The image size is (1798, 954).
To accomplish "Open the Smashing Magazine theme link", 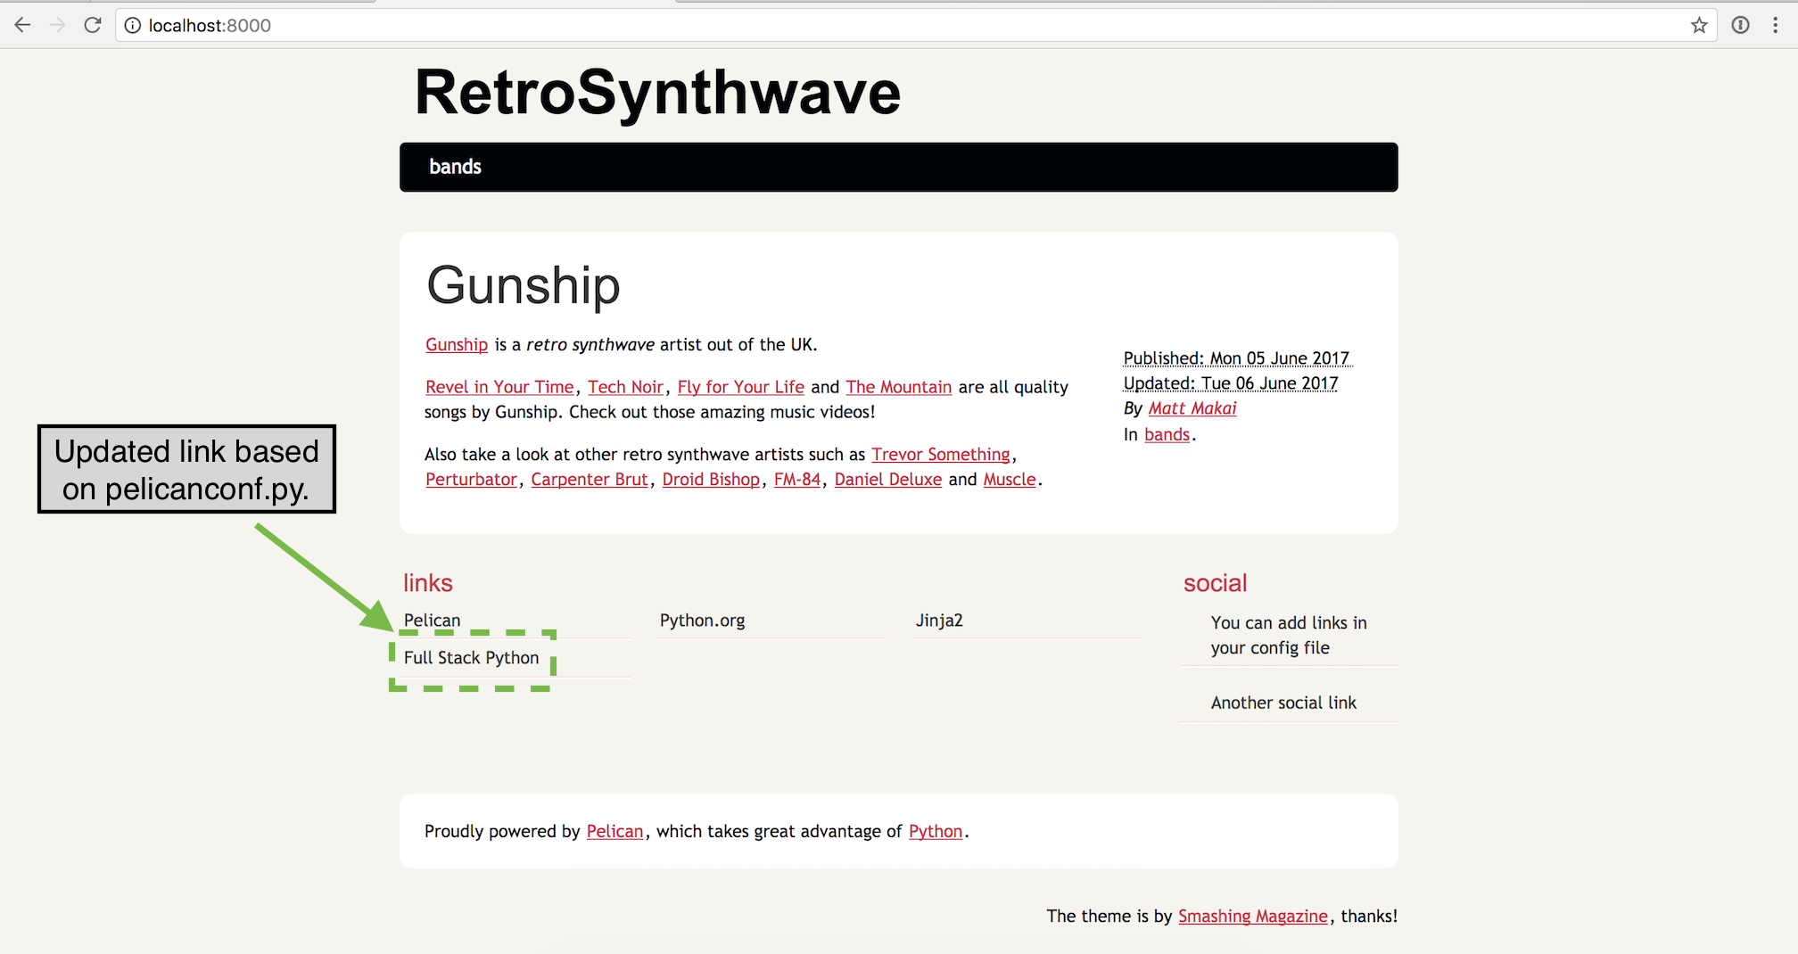I will pos(1253,917).
